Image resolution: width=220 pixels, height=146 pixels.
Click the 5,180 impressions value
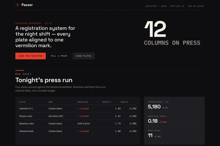(x=154, y=107)
